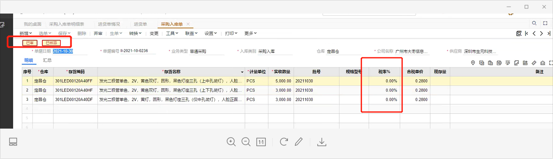Click the warehouse house icon above the grid
Image resolution: width=553 pixels, height=159 pixels.
point(542,63)
